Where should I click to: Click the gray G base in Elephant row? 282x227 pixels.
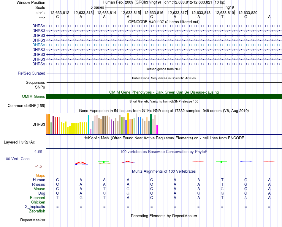pyautogui.click(x=81, y=198)
